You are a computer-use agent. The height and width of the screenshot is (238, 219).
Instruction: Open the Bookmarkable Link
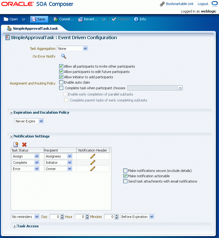coord(180,4)
